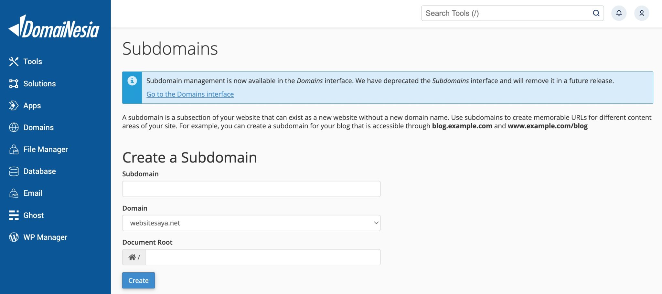
Task: Click the Database cylinder icon
Action: coord(14,171)
